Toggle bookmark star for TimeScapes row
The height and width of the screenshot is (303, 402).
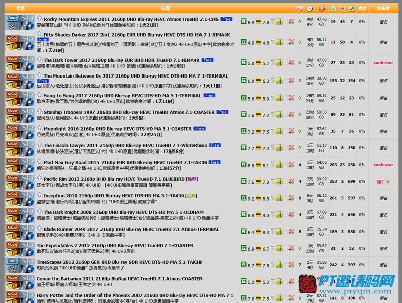pyautogui.click(x=285, y=265)
